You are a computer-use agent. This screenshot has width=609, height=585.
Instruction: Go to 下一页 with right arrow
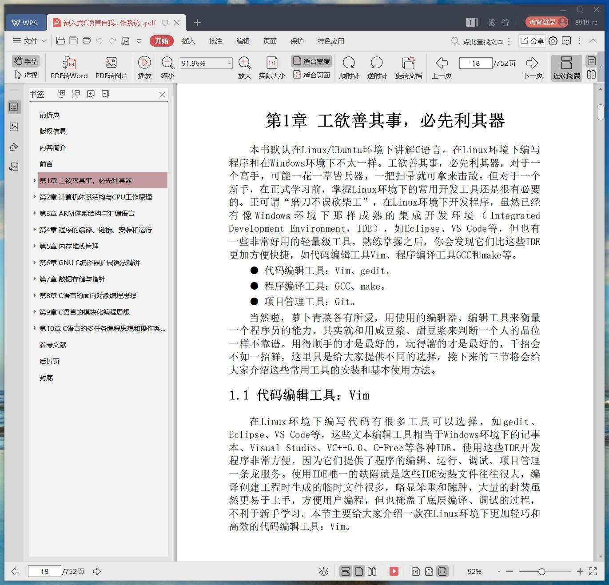coord(532,63)
